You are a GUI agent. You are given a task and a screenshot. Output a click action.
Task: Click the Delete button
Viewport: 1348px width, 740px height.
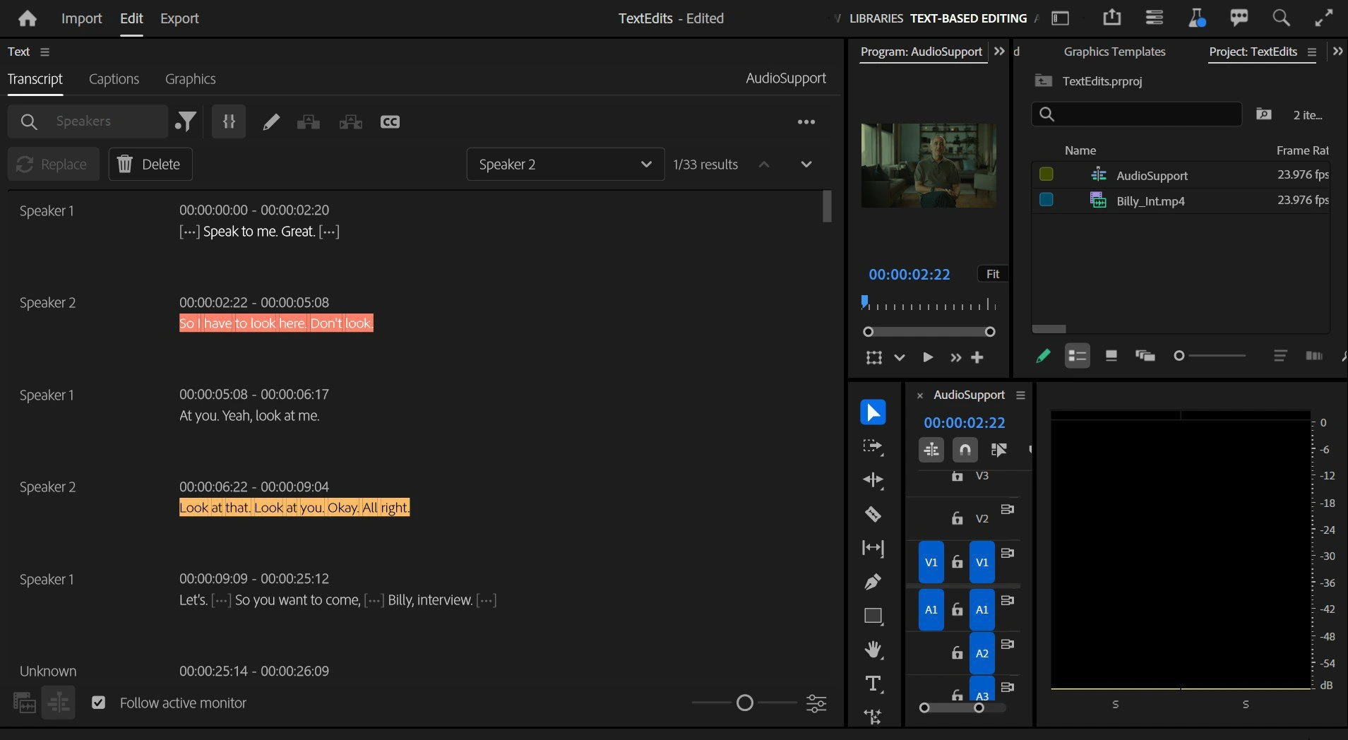click(x=150, y=165)
